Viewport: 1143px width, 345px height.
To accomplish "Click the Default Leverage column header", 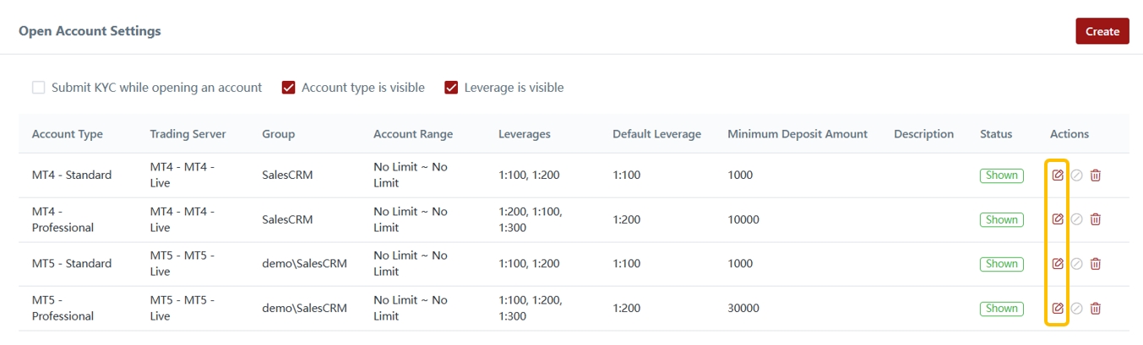I will coord(656,134).
